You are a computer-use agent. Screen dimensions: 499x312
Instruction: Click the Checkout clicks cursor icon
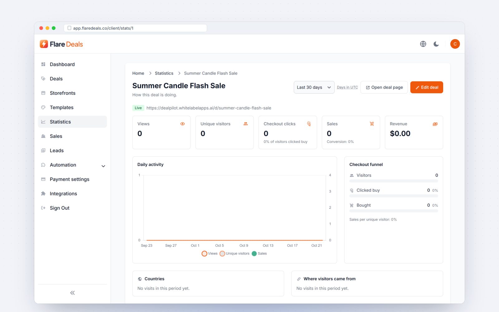[309, 124]
